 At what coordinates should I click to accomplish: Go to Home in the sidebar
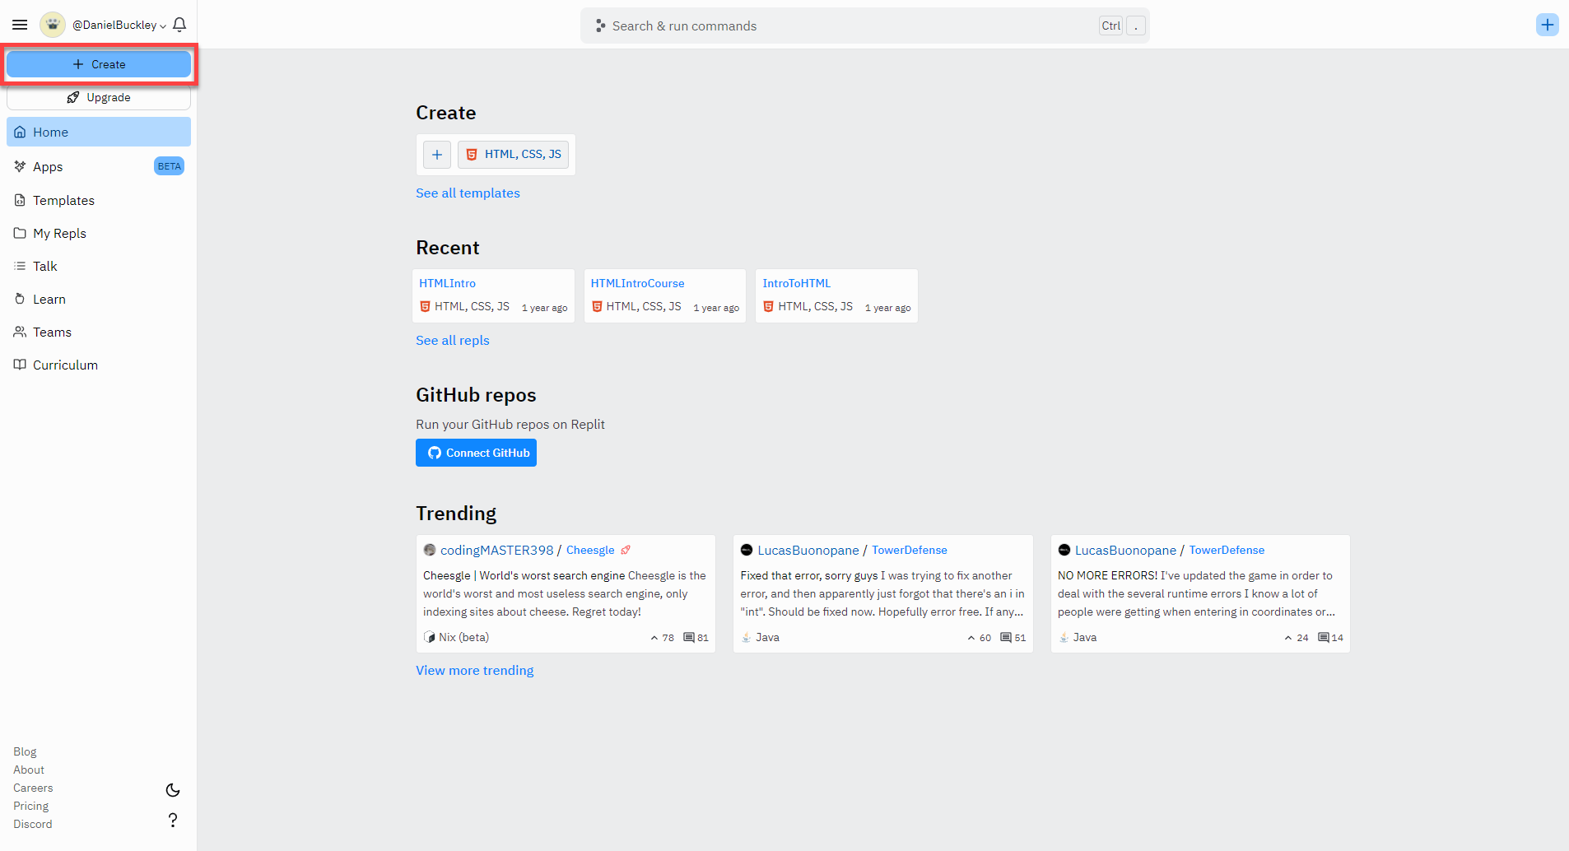pyautogui.click(x=99, y=132)
